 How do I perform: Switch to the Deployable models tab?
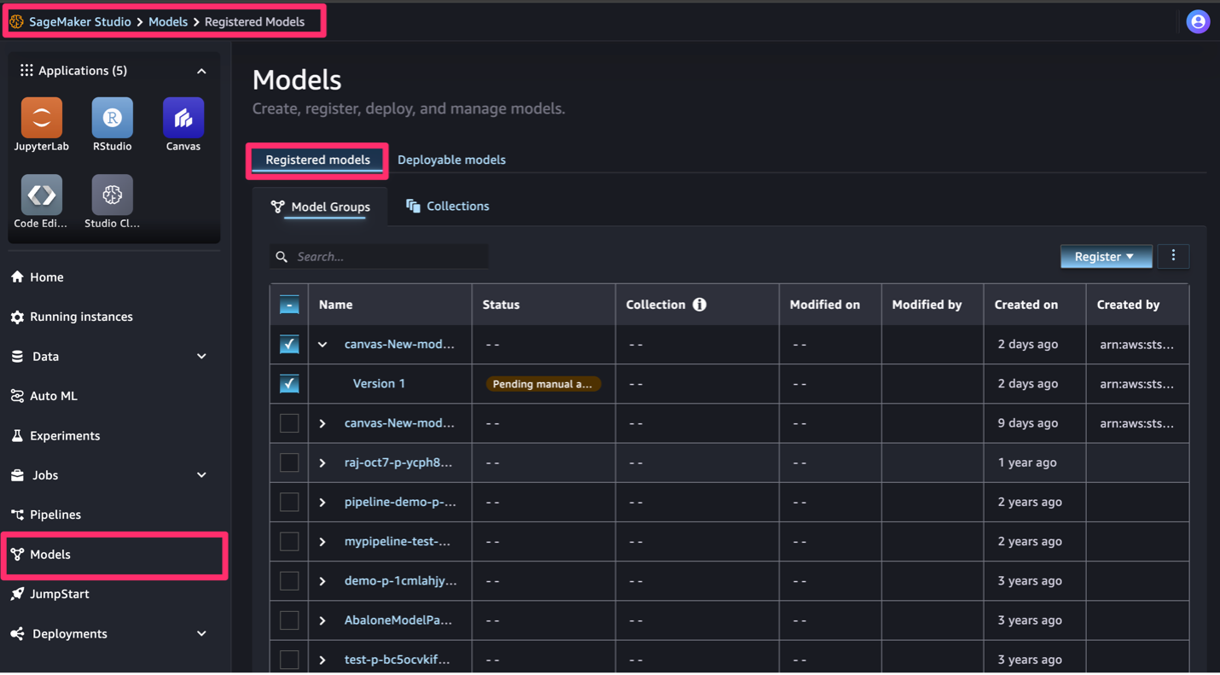click(x=451, y=160)
